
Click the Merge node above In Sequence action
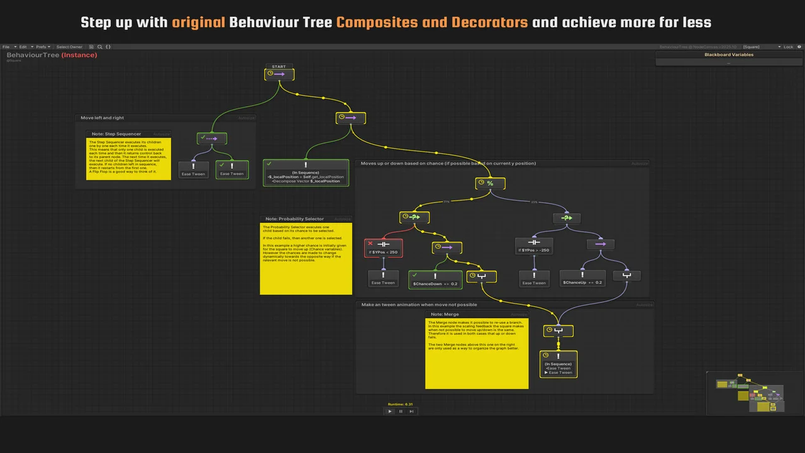click(x=558, y=330)
